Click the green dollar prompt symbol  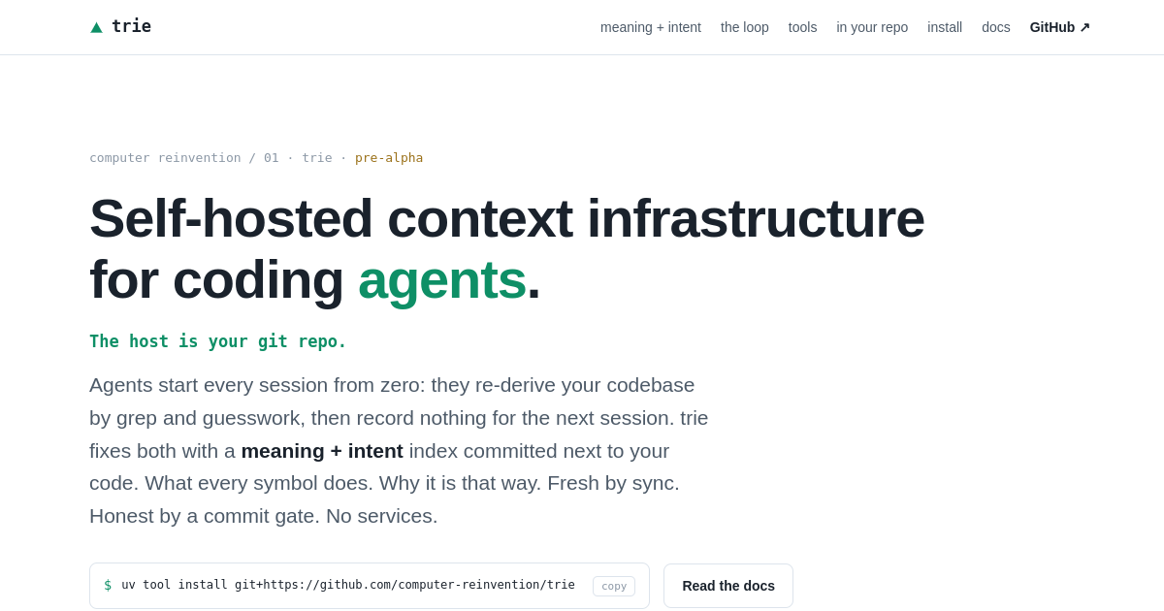point(108,585)
